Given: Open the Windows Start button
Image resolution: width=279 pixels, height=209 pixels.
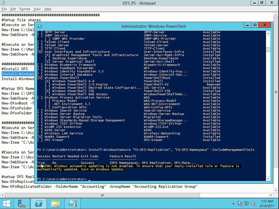Looking at the screenshot, I should (6, 204).
